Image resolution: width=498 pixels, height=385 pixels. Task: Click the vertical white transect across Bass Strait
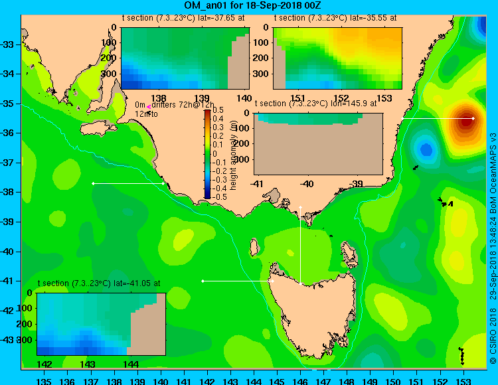pos(300,246)
